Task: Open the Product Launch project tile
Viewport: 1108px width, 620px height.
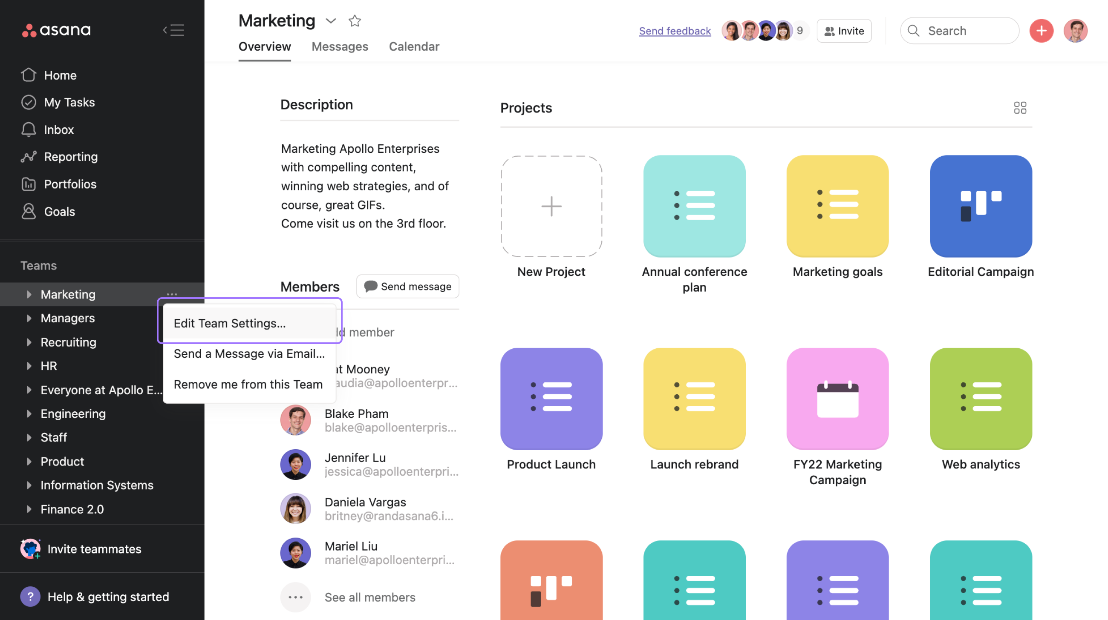Action: point(551,399)
